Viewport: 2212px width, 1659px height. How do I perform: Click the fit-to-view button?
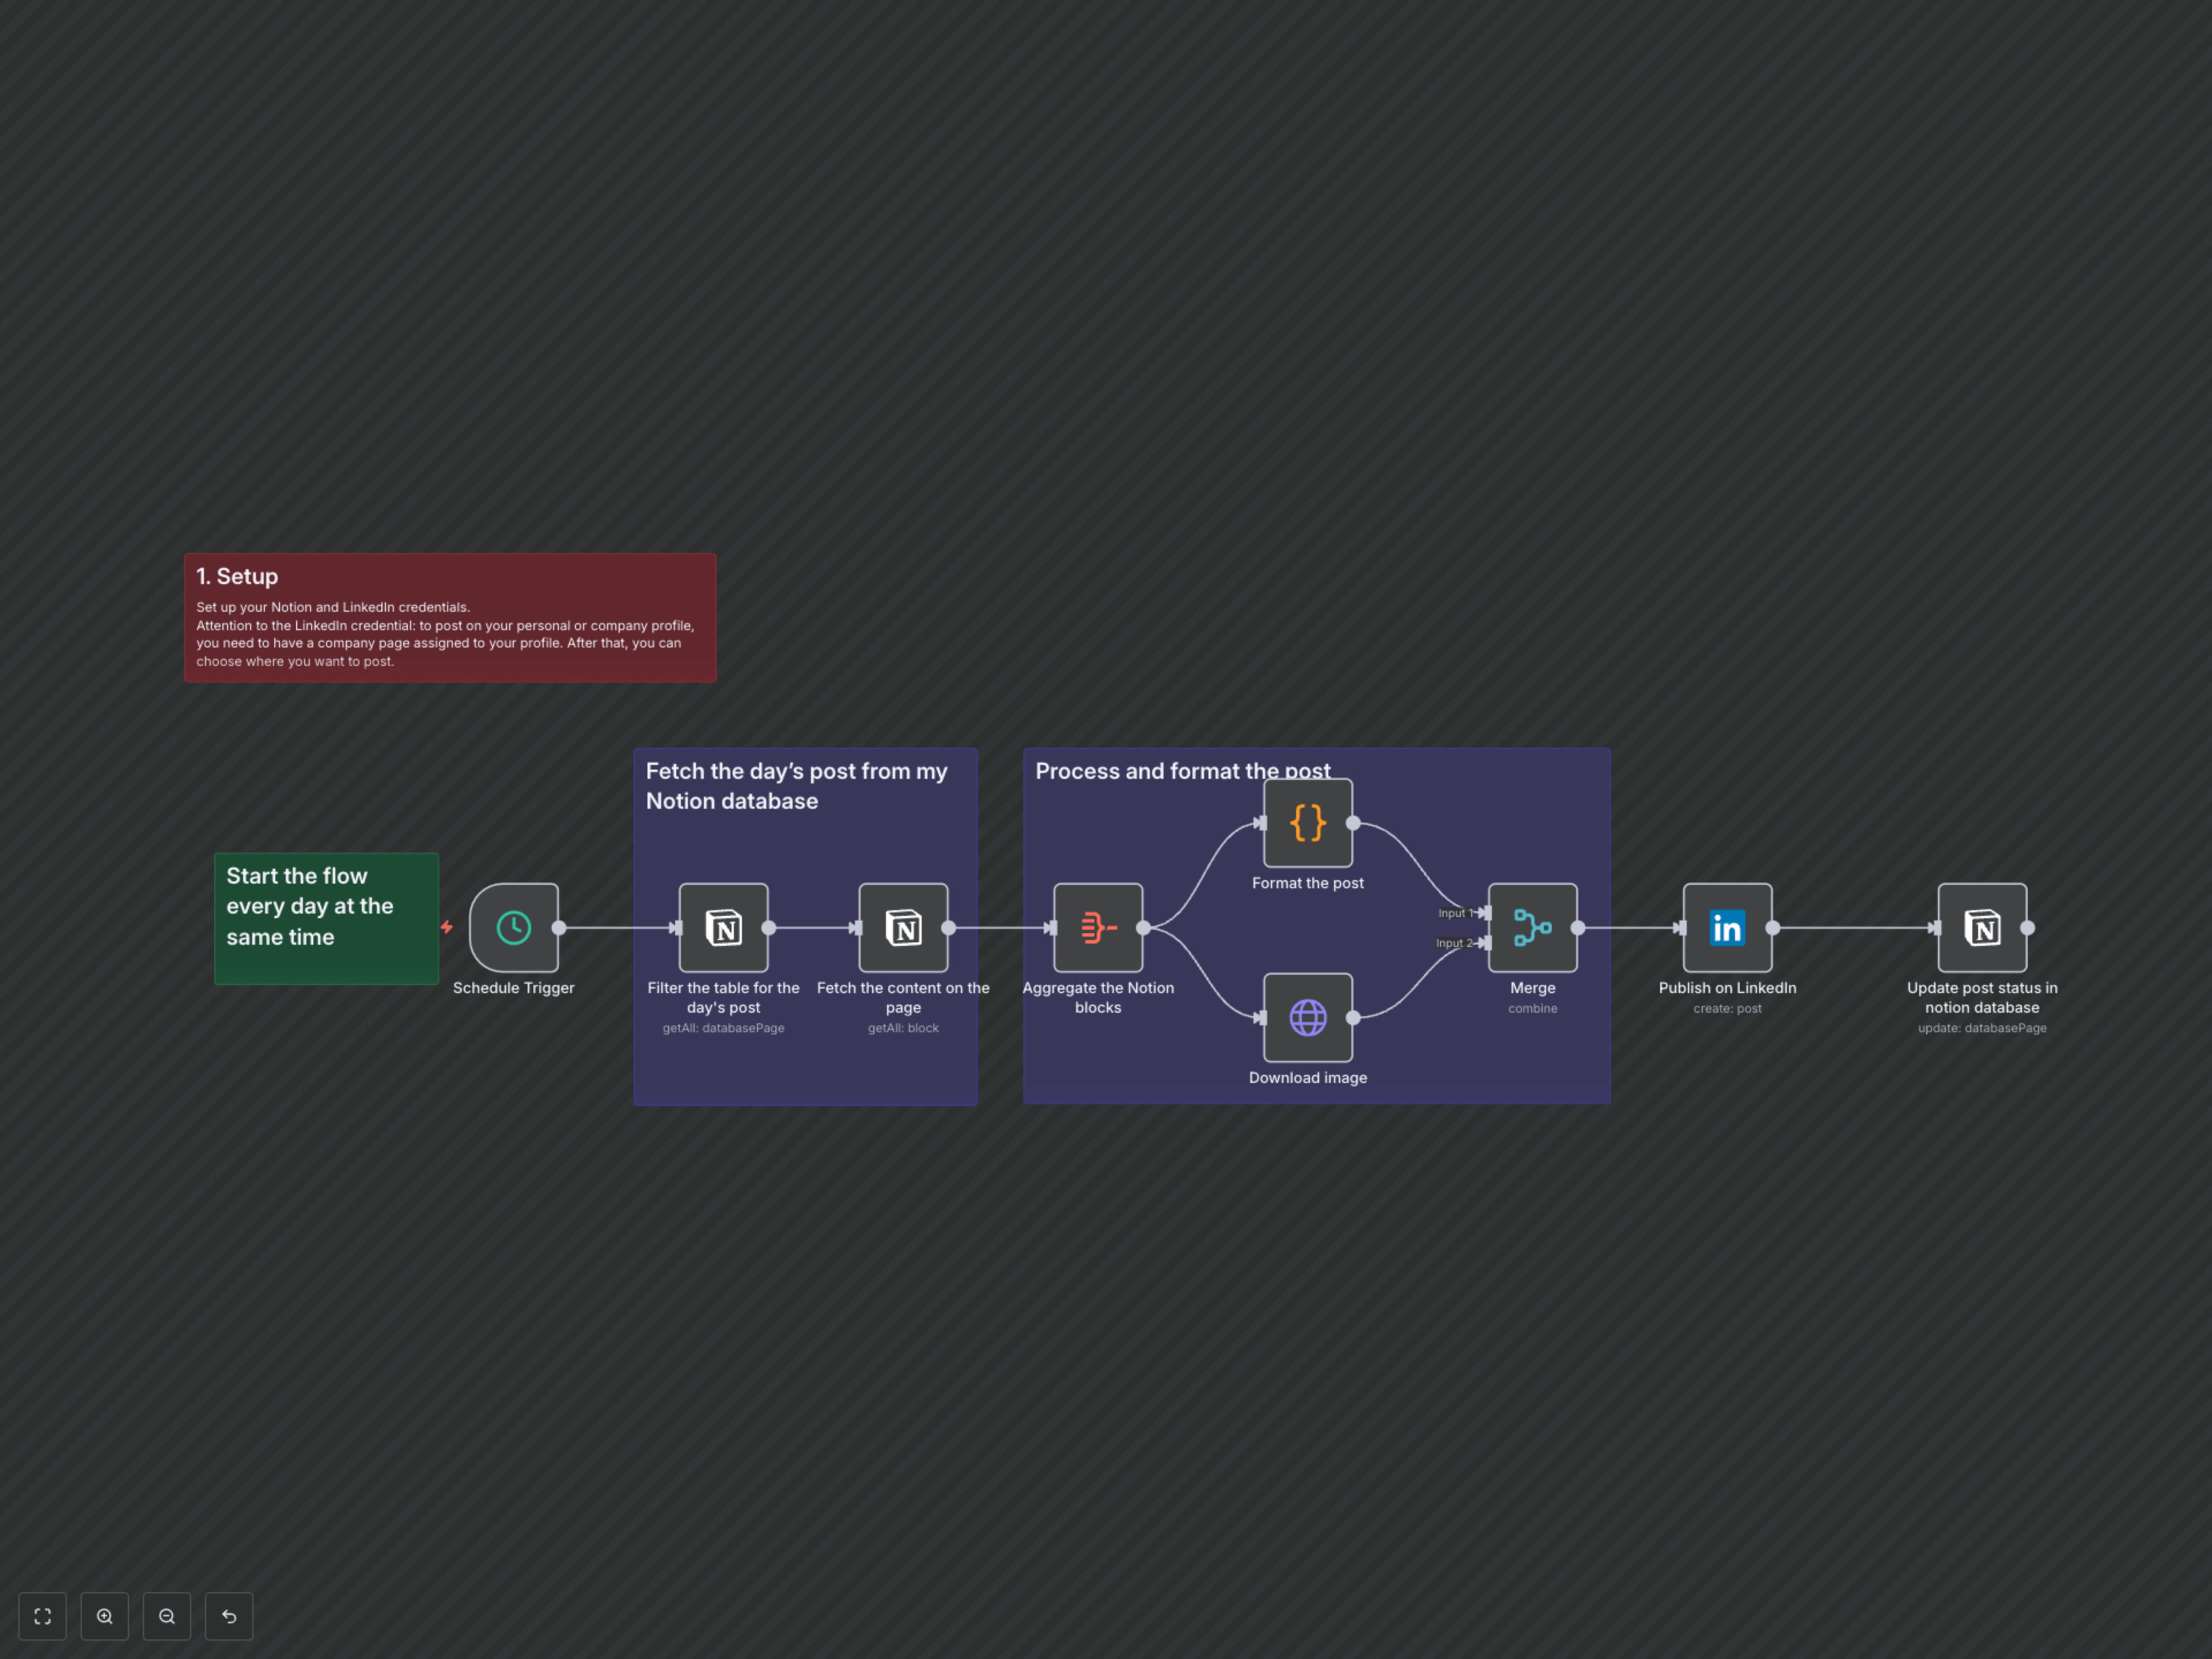pyautogui.click(x=42, y=1616)
